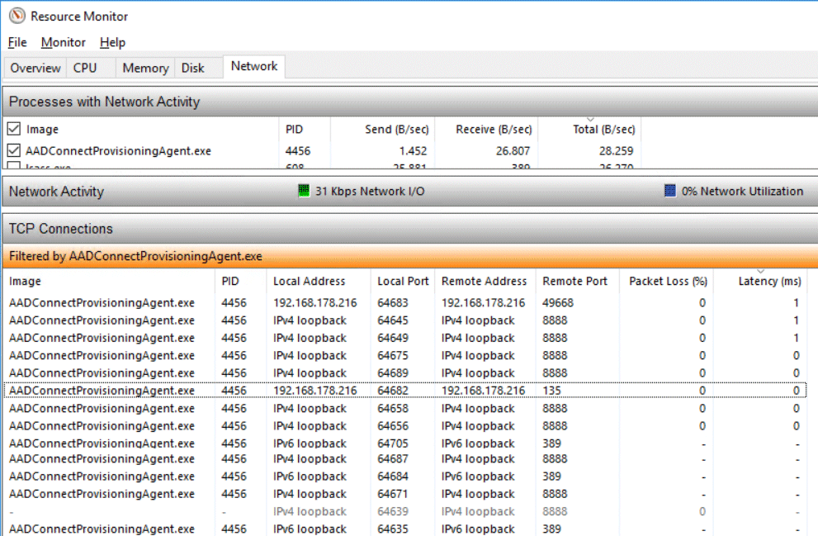
Task: Sort TCP connections by Image column
Action: (x=109, y=282)
